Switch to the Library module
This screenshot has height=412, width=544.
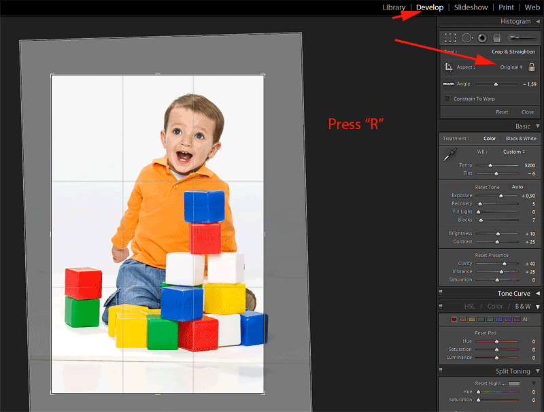click(394, 7)
